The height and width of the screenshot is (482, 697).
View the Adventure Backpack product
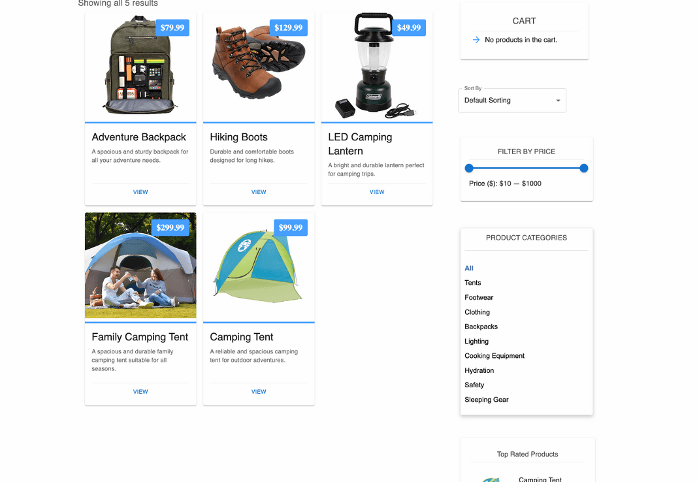tap(140, 192)
